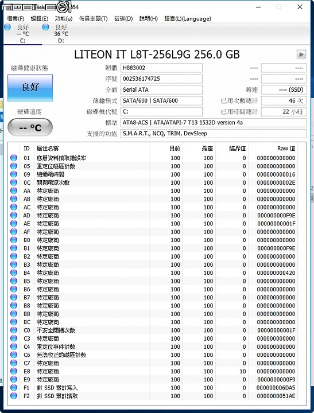Image resolution: width=314 pixels, height=413 pixels.
Task: Select the 關閉電源次數 row
Action: pyautogui.click(x=153, y=182)
